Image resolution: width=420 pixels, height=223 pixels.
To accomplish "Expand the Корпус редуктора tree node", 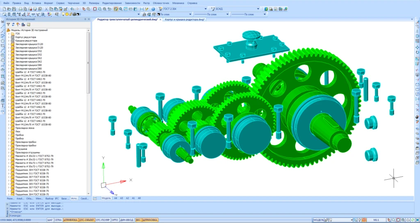I will (x=9, y=37).
